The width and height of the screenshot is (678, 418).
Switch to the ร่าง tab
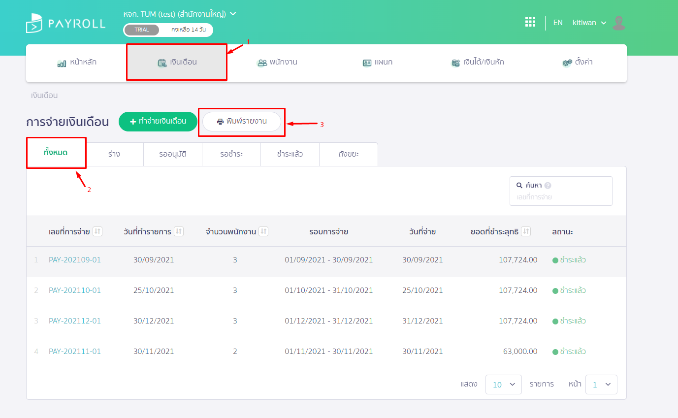click(114, 154)
